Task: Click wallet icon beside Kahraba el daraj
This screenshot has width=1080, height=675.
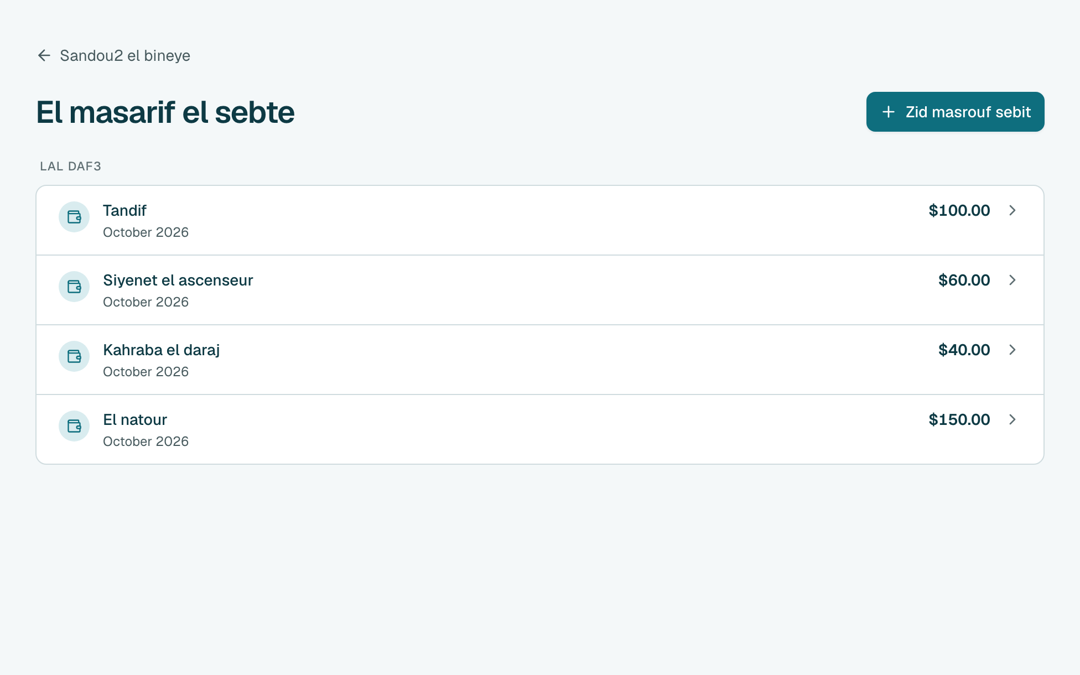Action: pyautogui.click(x=74, y=356)
